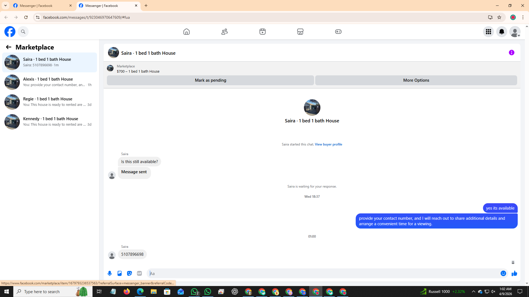Open the GIF picker icon
The image size is (529, 297).
[139, 273]
